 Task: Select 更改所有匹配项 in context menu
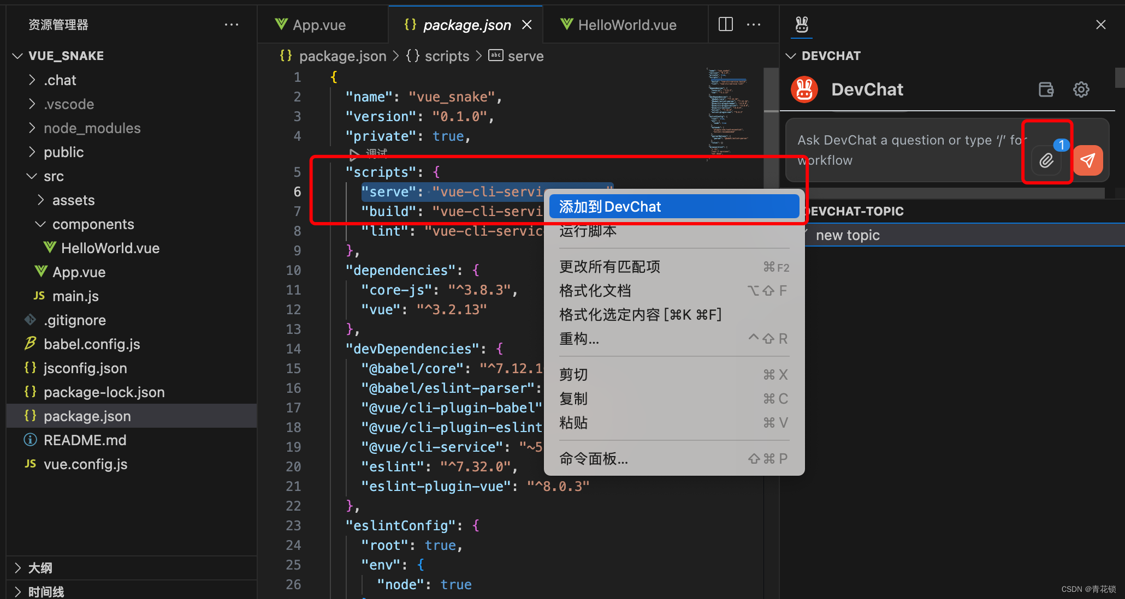[x=674, y=267]
